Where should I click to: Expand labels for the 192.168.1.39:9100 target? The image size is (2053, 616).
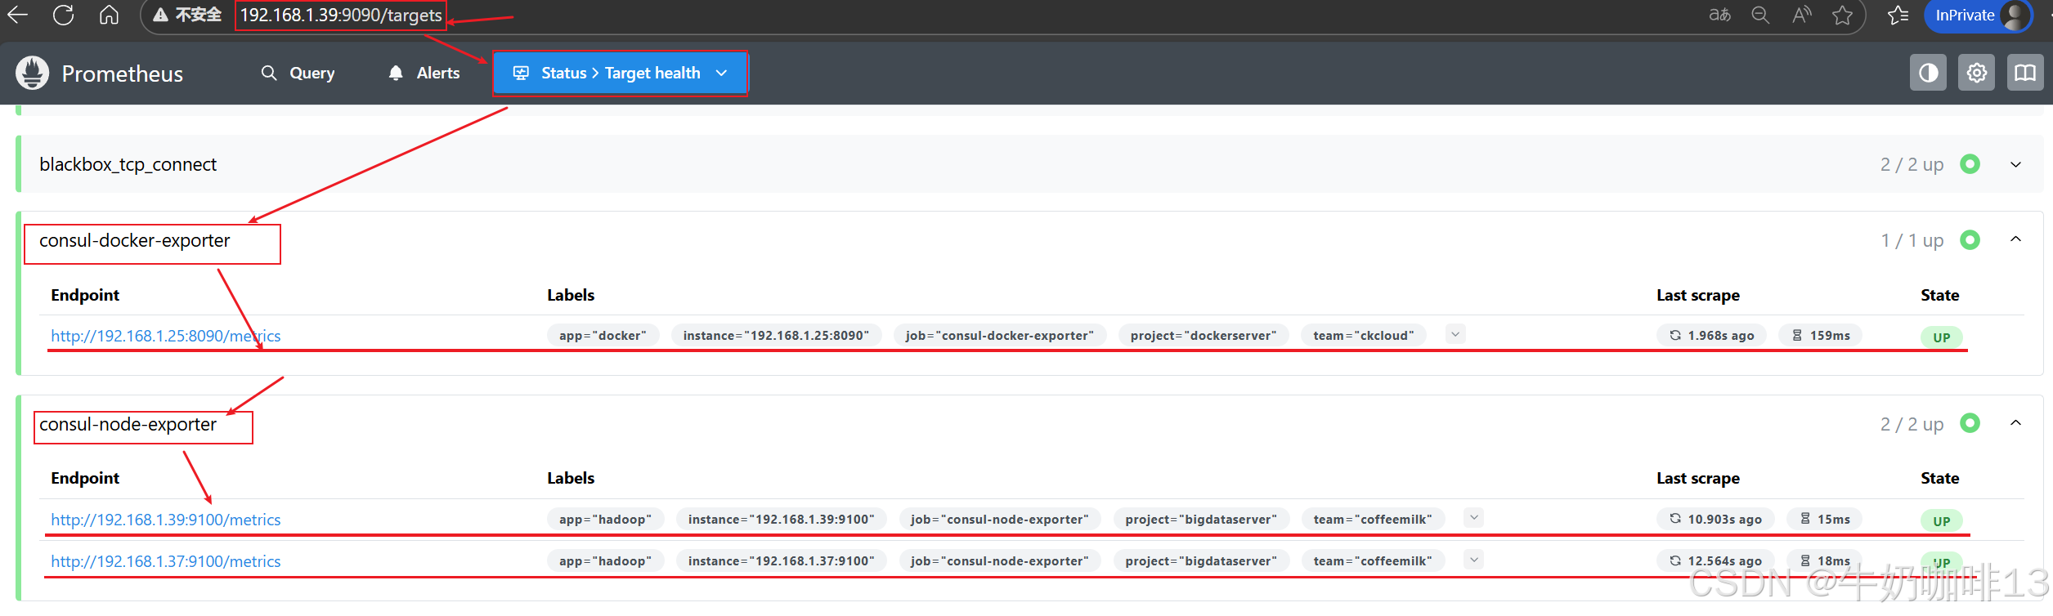1473,518
